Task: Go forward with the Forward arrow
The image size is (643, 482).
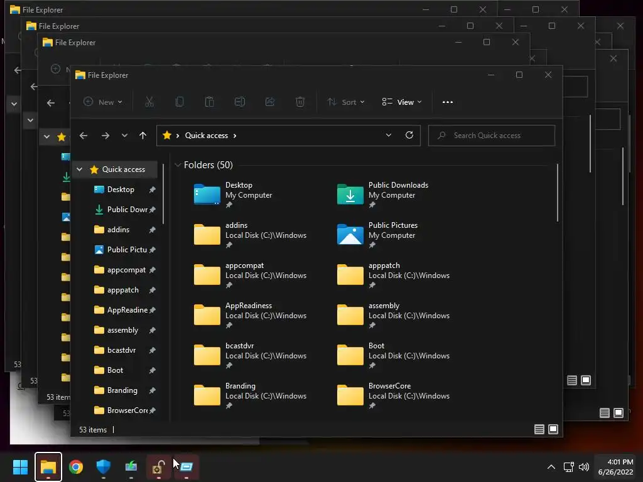Action: (x=105, y=136)
